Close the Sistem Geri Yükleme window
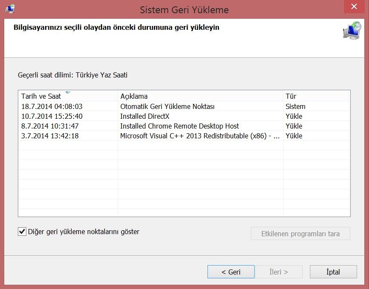 [353, 7]
